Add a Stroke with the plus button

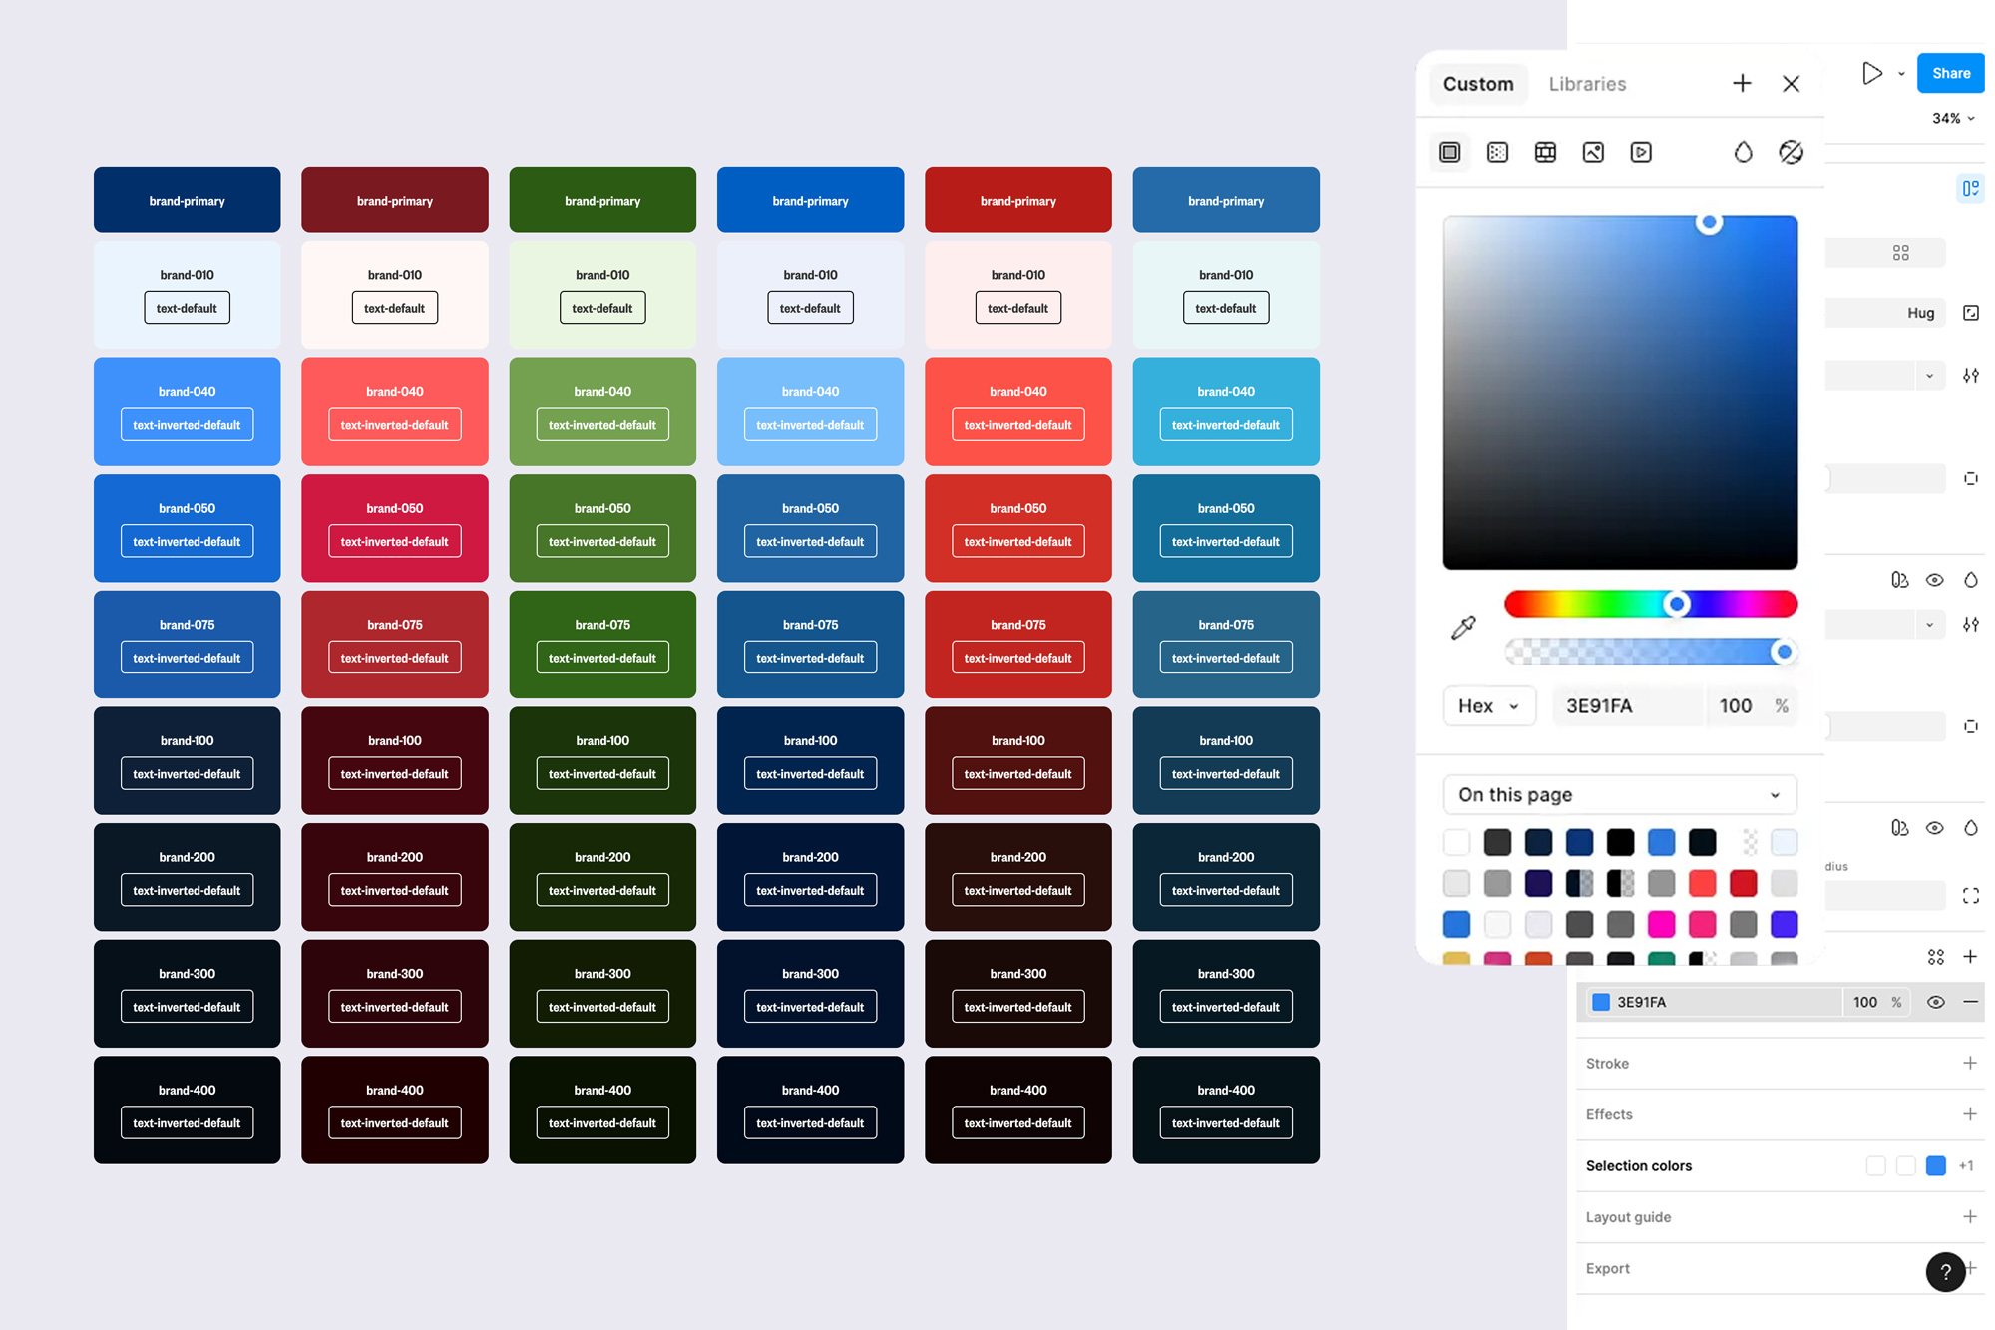tap(1970, 1063)
